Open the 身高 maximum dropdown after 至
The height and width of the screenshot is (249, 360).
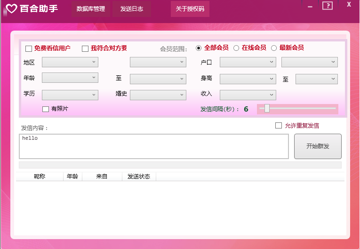click(x=317, y=79)
